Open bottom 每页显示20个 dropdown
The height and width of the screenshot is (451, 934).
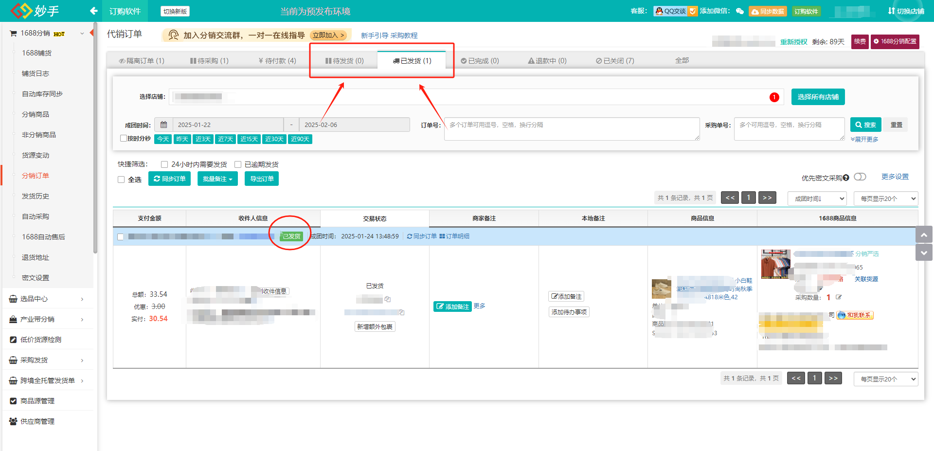coord(886,379)
